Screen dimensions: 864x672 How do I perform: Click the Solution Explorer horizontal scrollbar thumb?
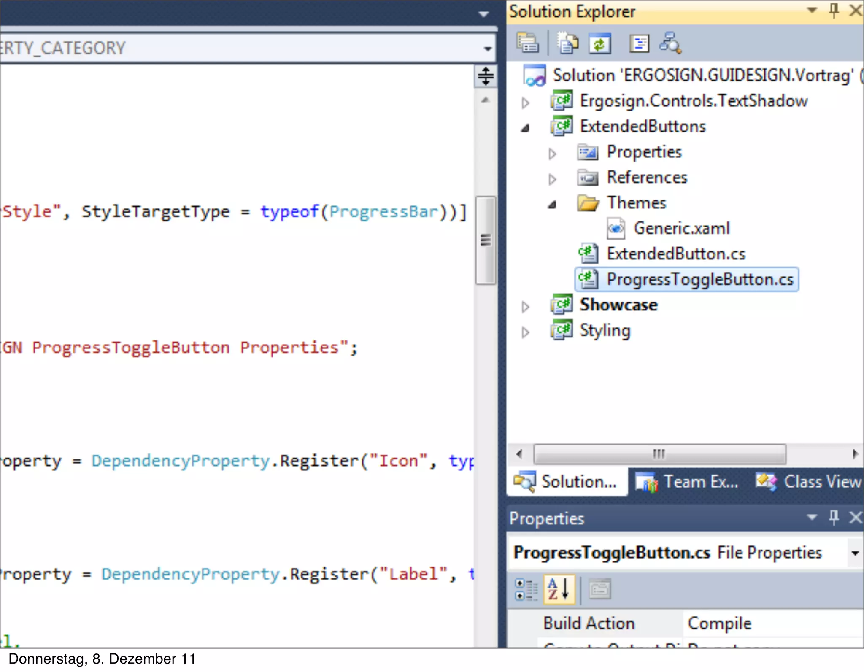point(659,454)
